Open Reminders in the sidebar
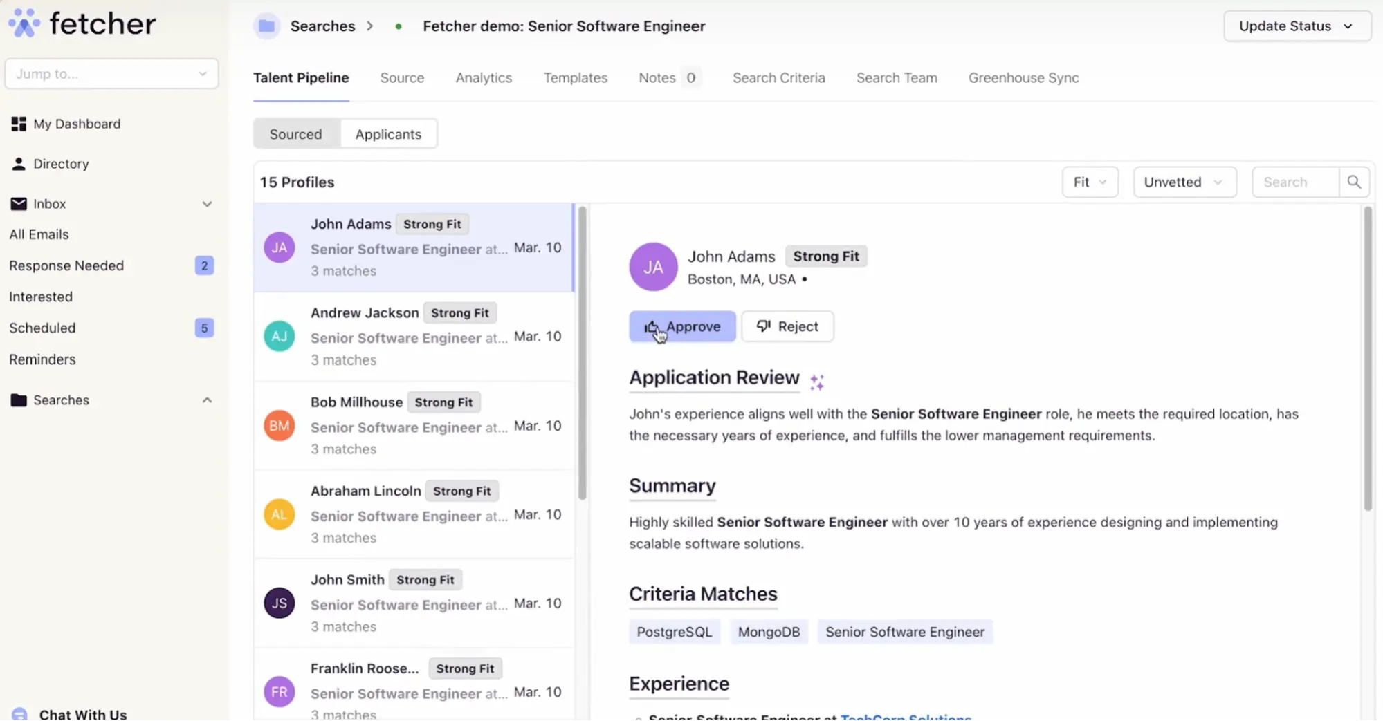1383x721 pixels. (42, 359)
